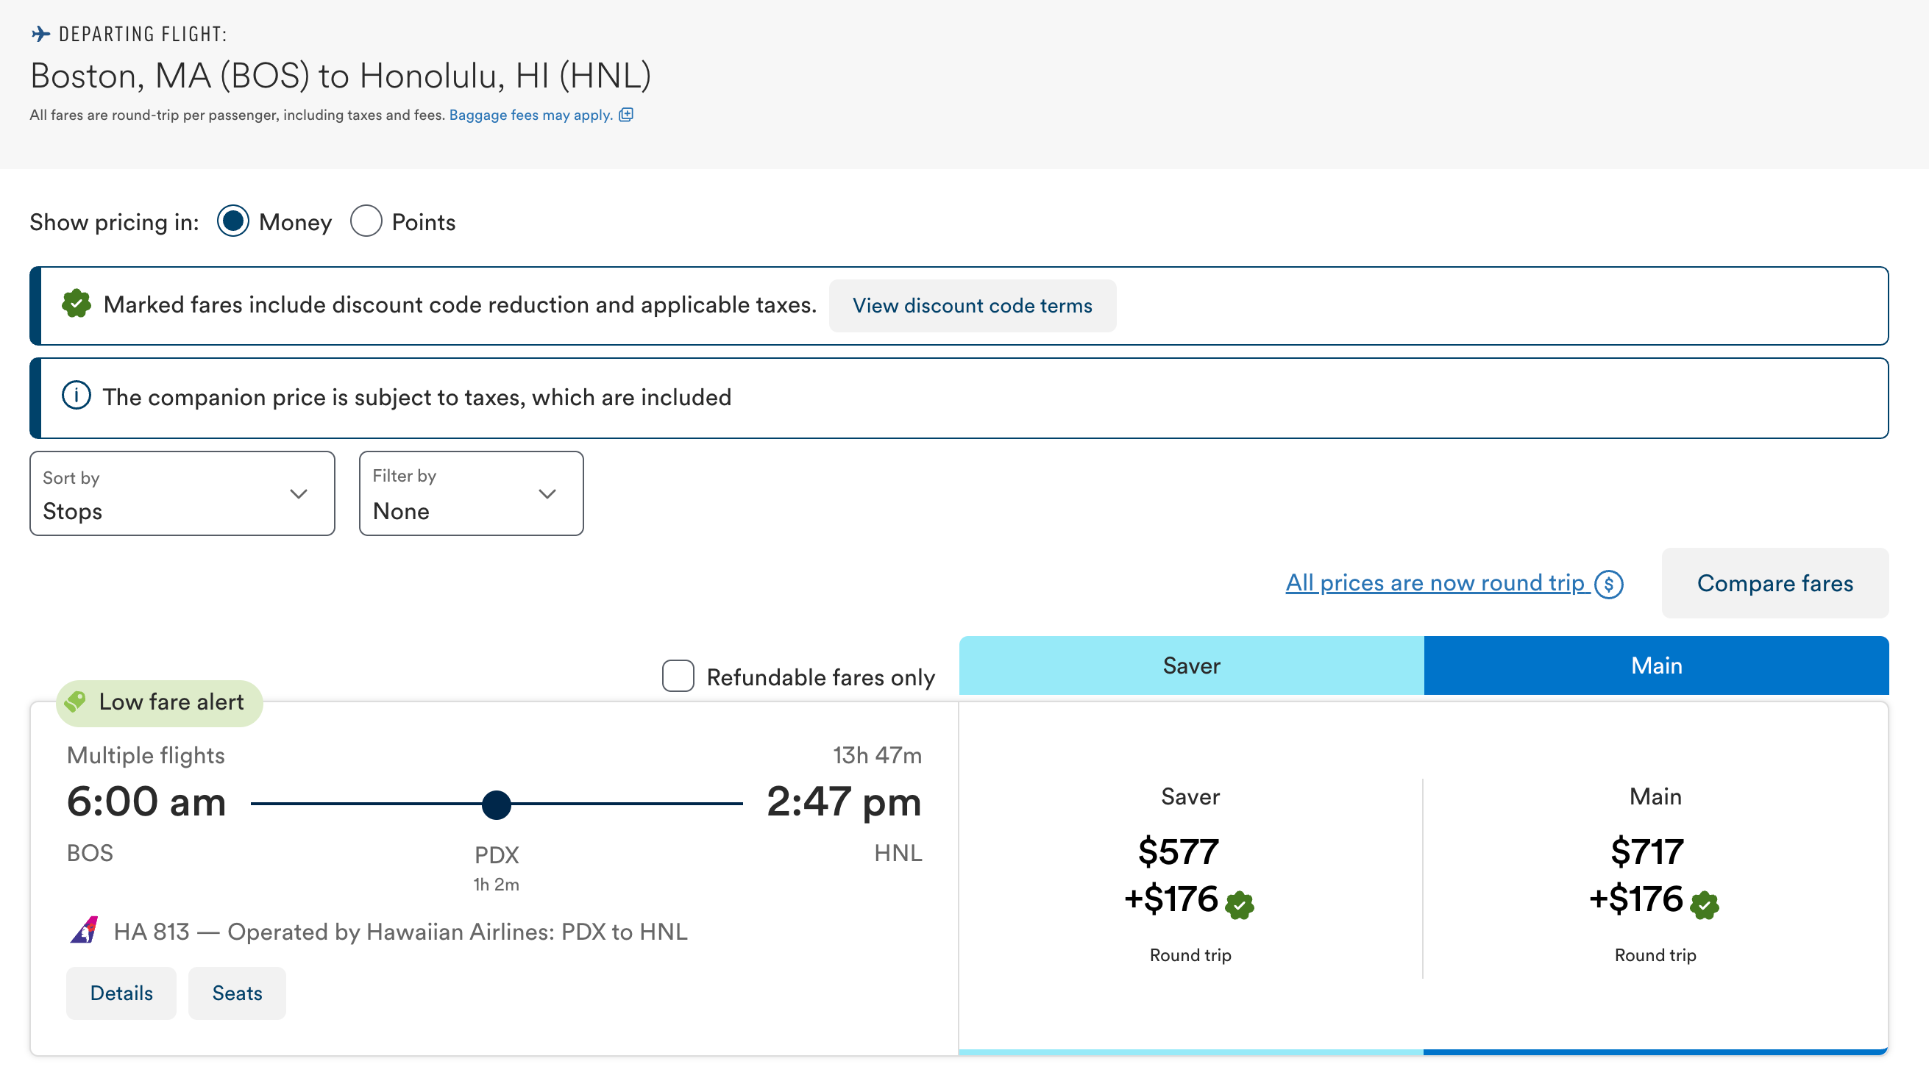Image resolution: width=1929 pixels, height=1078 pixels.
Task: Click the green discount checkmark badge in banner
Action: coord(77,304)
